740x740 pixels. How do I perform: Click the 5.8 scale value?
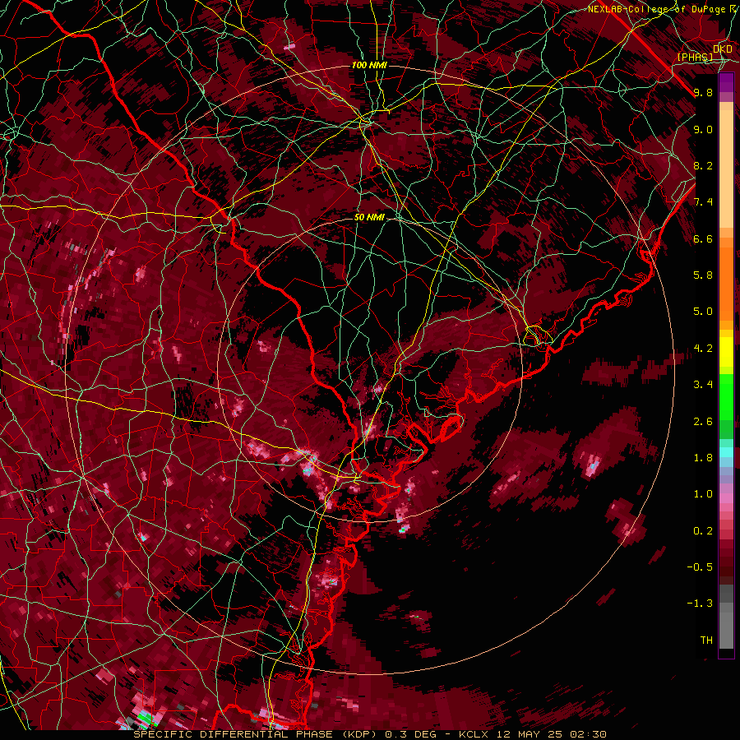[703, 275]
